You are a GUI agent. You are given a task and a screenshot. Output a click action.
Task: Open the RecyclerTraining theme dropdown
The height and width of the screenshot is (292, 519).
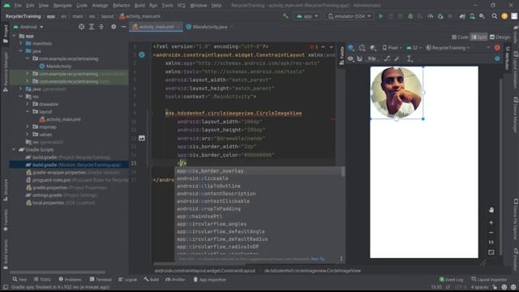(x=448, y=48)
